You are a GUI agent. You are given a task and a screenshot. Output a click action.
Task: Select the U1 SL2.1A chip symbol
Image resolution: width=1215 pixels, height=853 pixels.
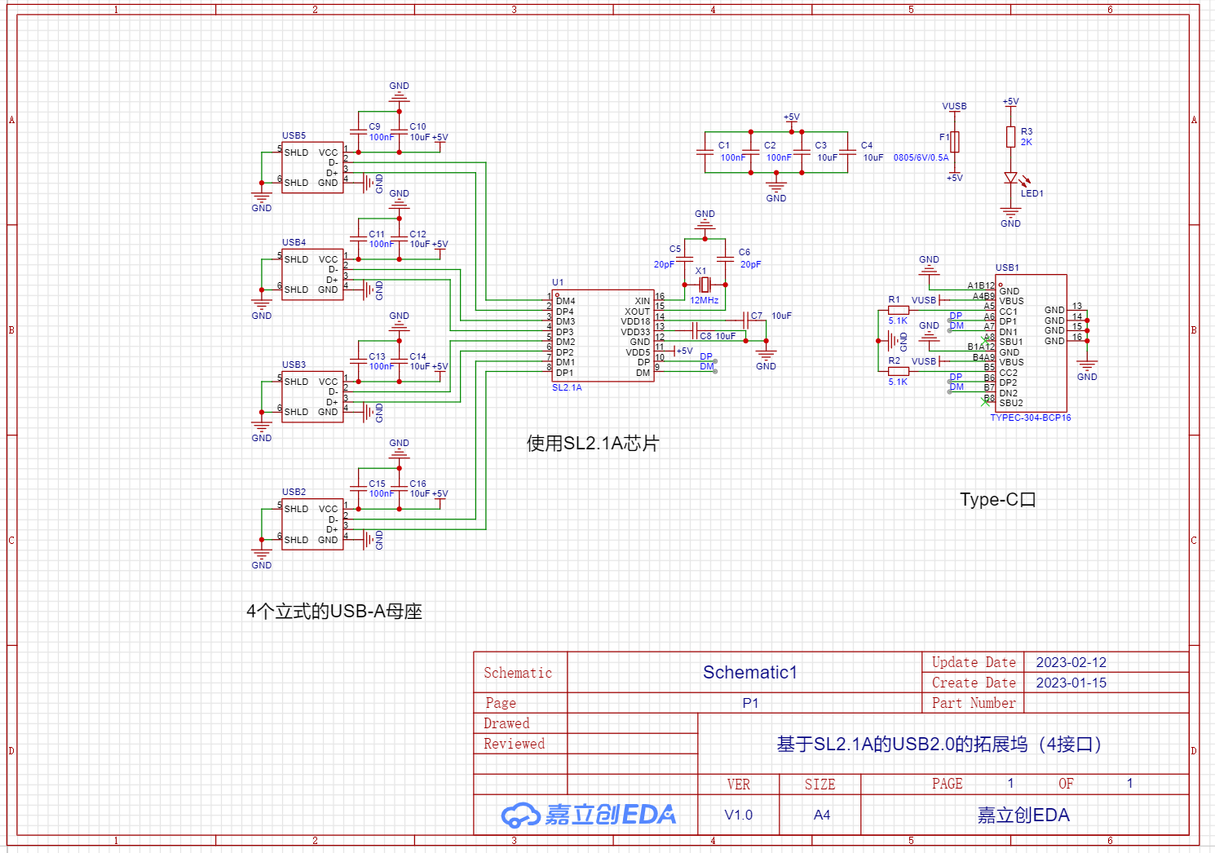pos(603,335)
